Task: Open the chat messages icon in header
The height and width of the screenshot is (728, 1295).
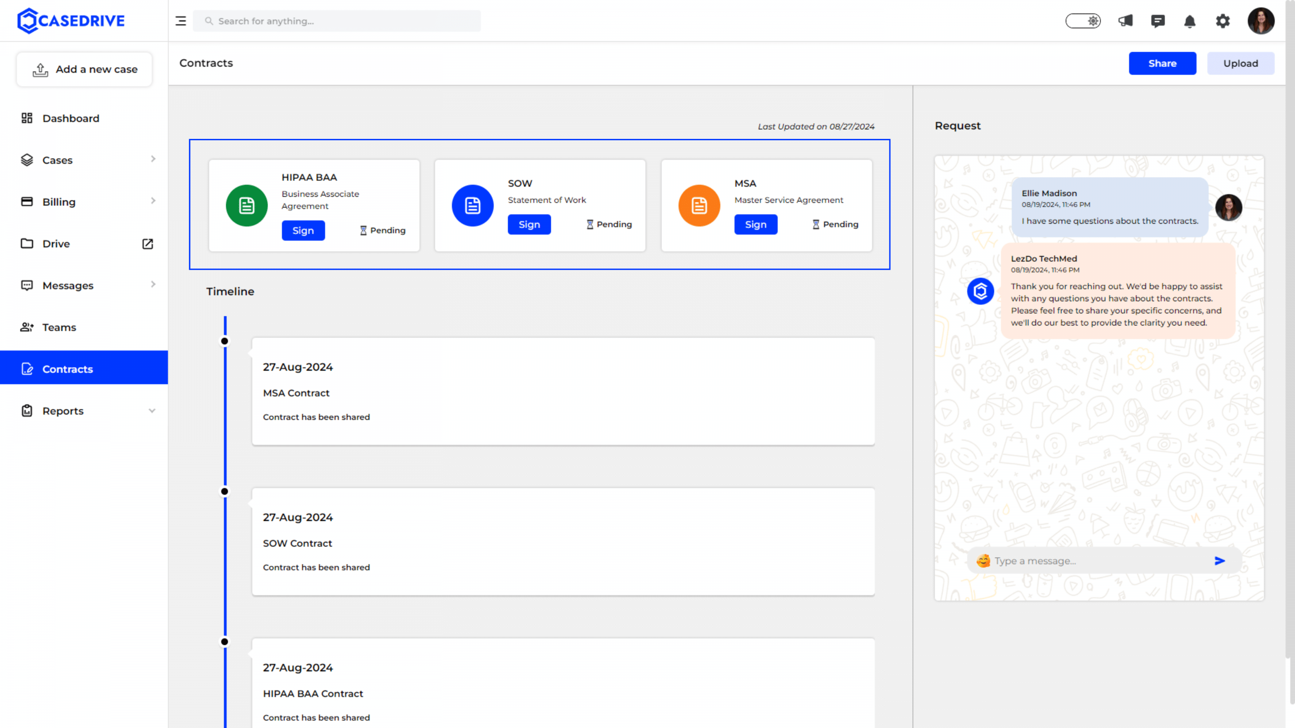Action: [x=1157, y=21]
